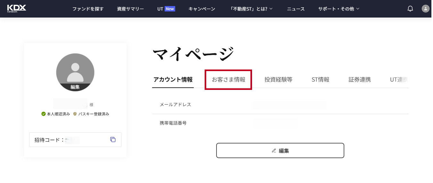This screenshot has height=183, width=433.
Task: Open the ST情報 tab
Action: point(320,80)
